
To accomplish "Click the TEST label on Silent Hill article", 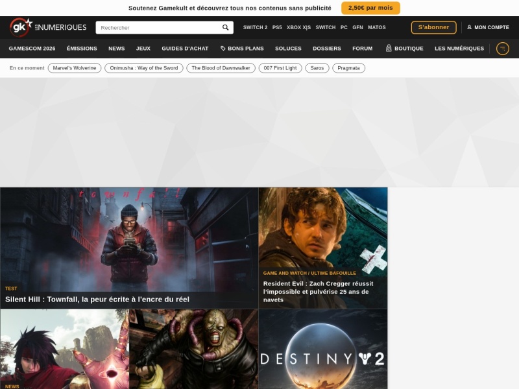I will tap(11, 289).
